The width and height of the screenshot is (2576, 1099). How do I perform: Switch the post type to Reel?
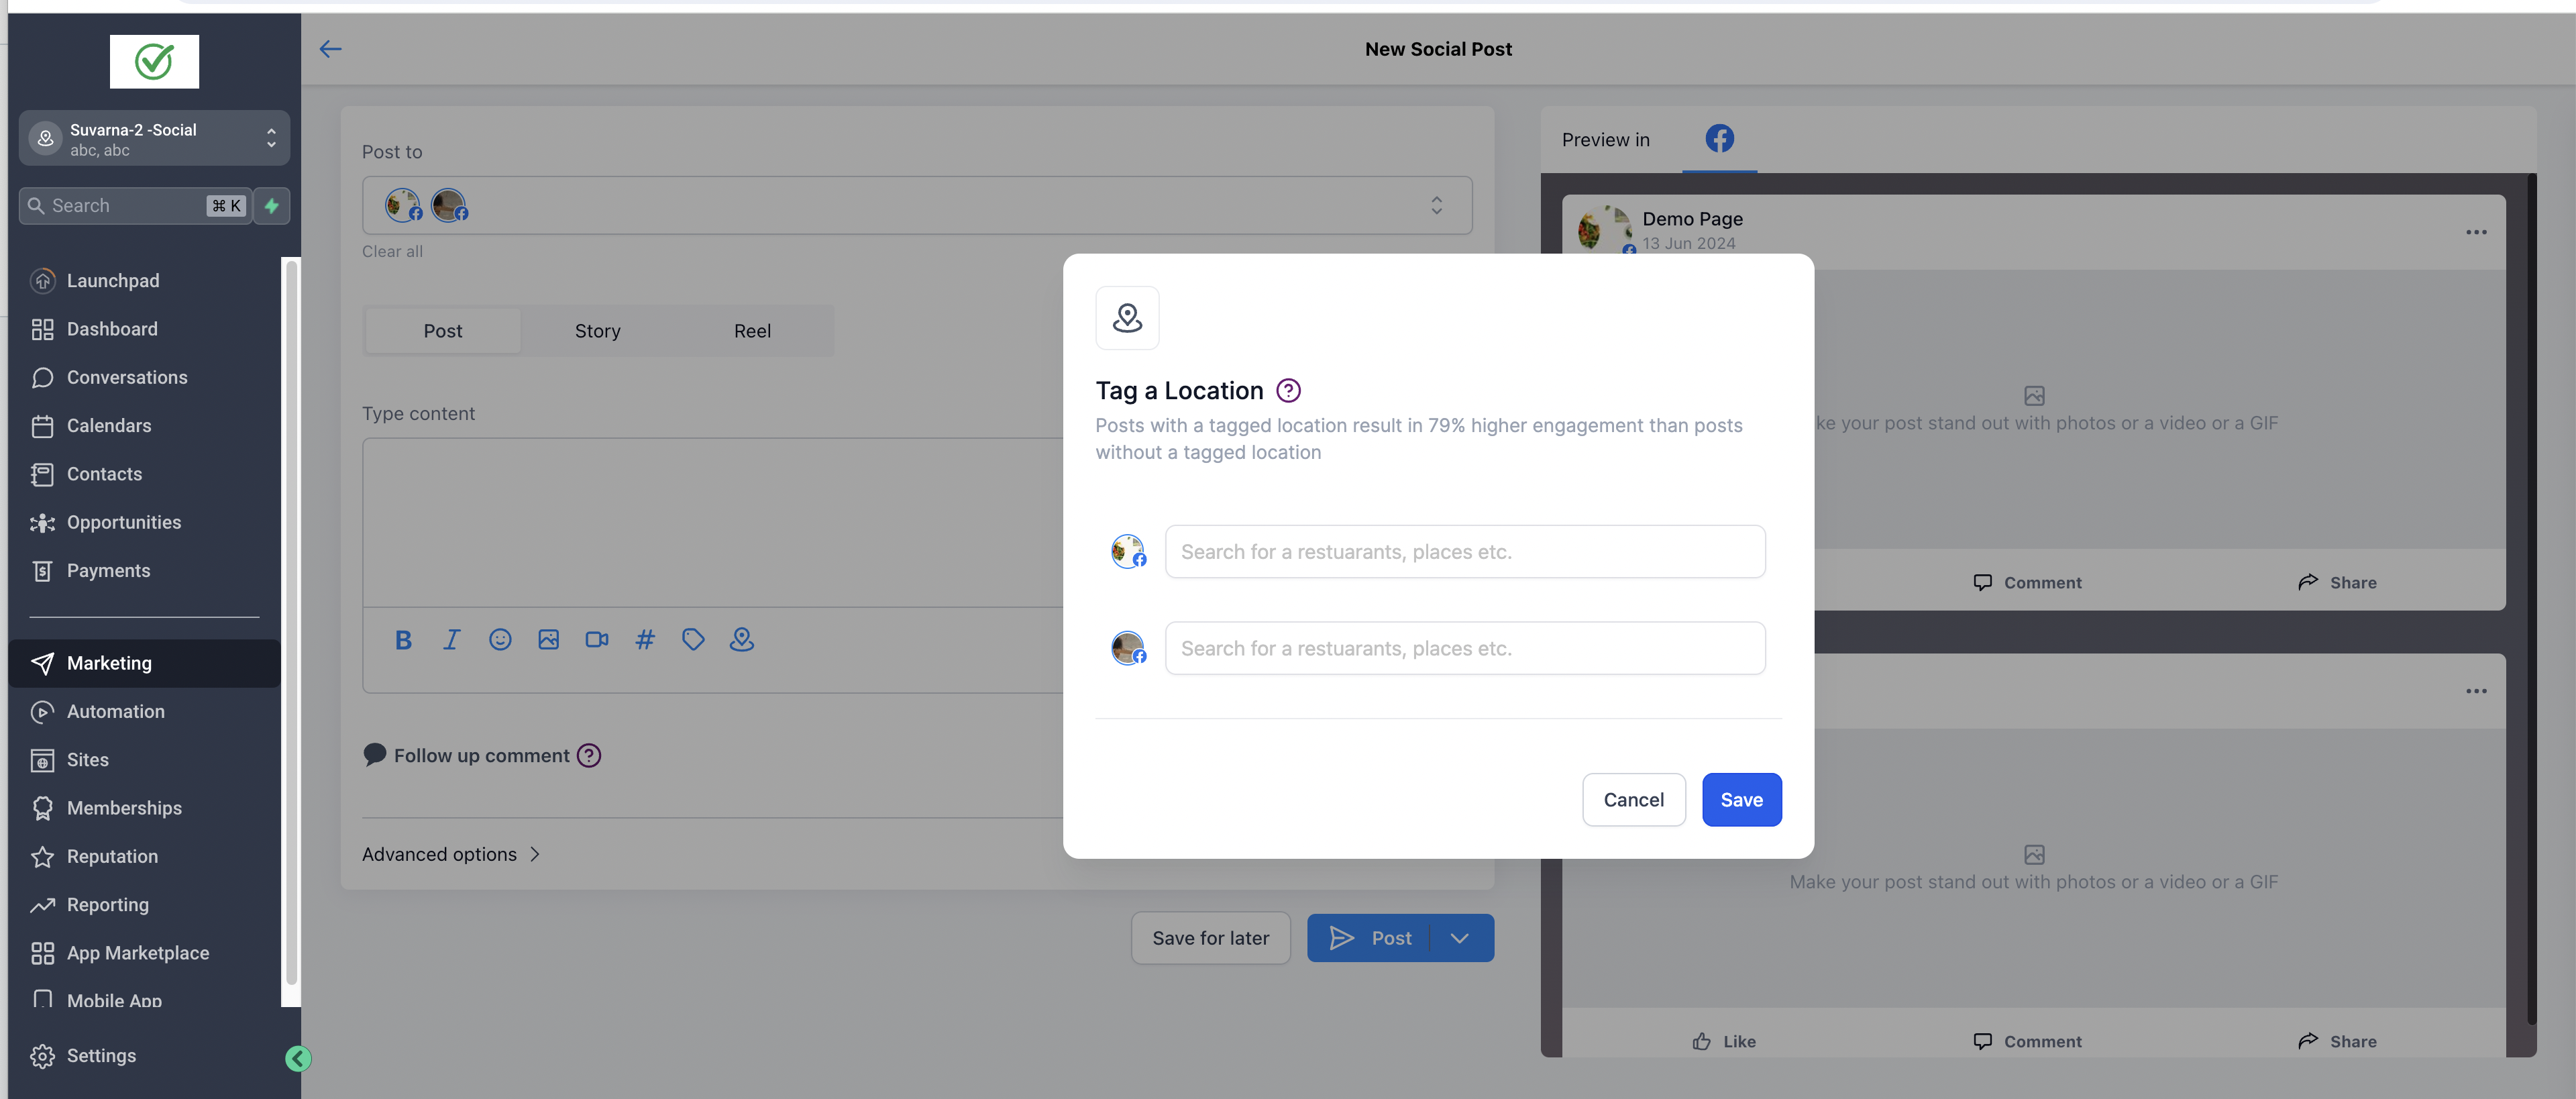(x=752, y=331)
